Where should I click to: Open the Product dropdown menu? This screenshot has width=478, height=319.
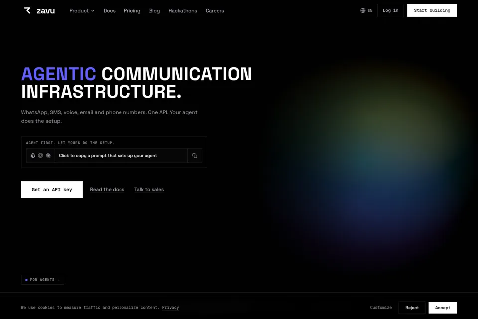click(82, 10)
